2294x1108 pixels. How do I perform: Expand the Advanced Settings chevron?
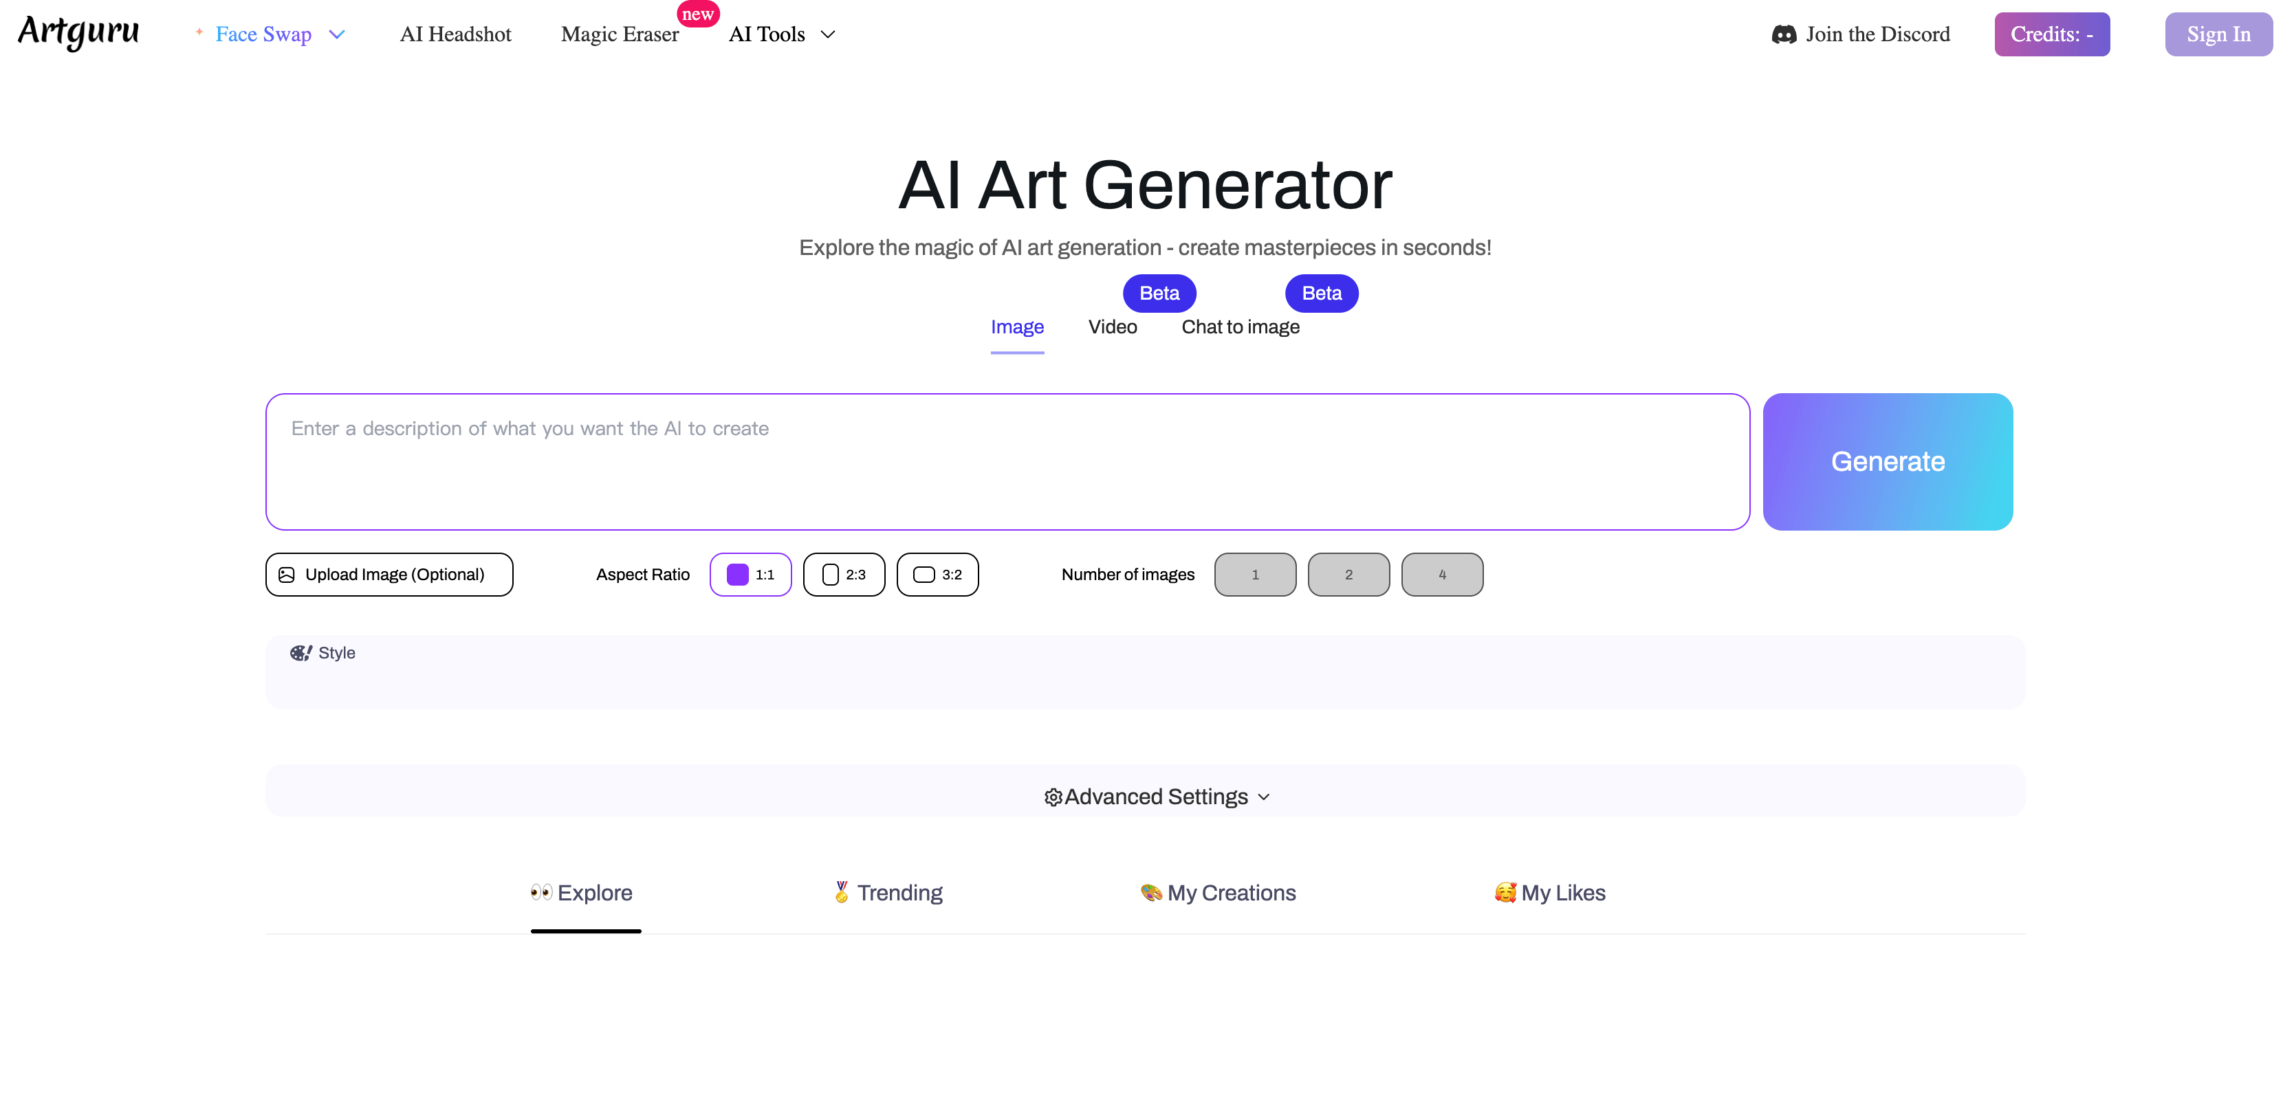coord(1264,797)
